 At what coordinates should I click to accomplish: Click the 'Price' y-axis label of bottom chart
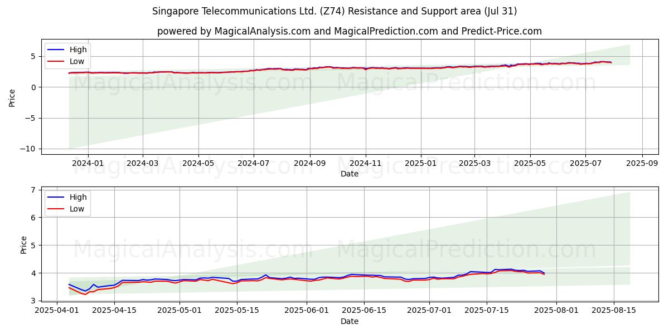pos(23,245)
